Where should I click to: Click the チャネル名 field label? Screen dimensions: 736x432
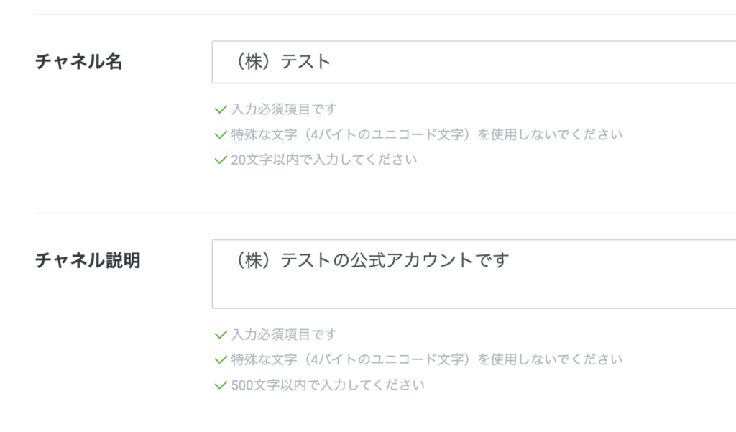coord(79,62)
